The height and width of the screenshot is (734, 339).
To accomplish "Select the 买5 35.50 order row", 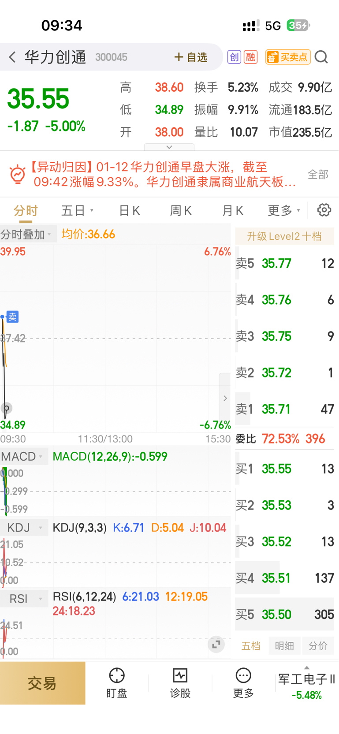I will pos(284,615).
